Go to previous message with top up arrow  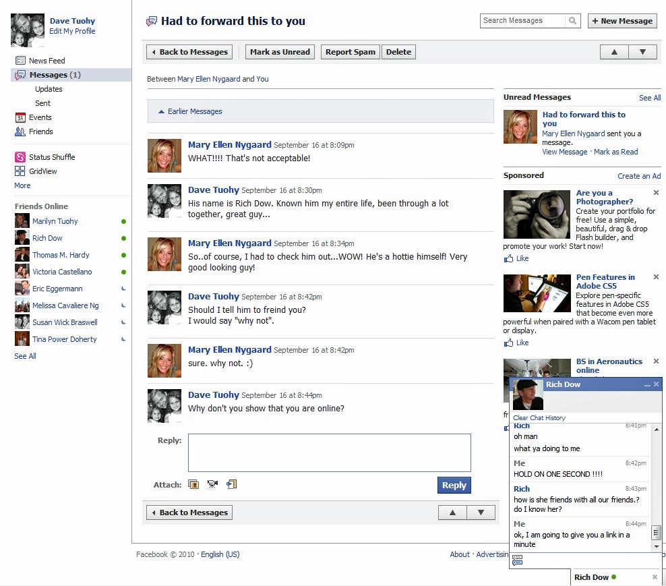click(x=614, y=52)
